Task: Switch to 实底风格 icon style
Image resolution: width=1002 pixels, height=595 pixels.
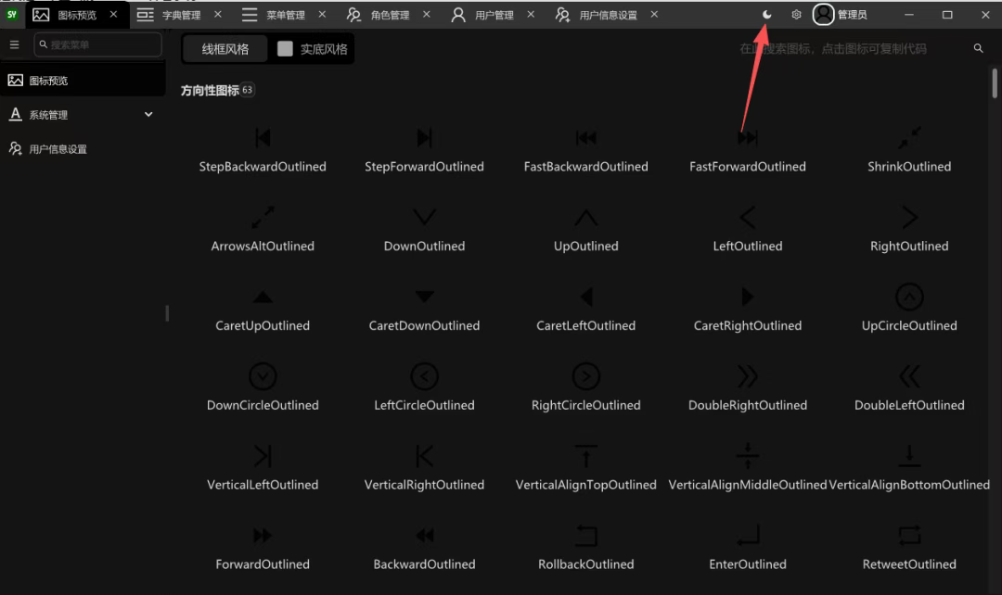Action: tap(315, 48)
